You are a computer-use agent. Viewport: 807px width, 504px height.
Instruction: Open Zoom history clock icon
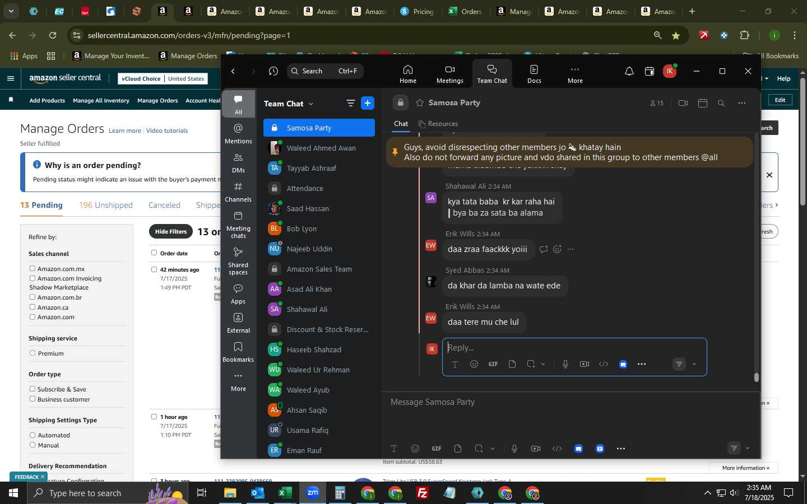tap(273, 71)
